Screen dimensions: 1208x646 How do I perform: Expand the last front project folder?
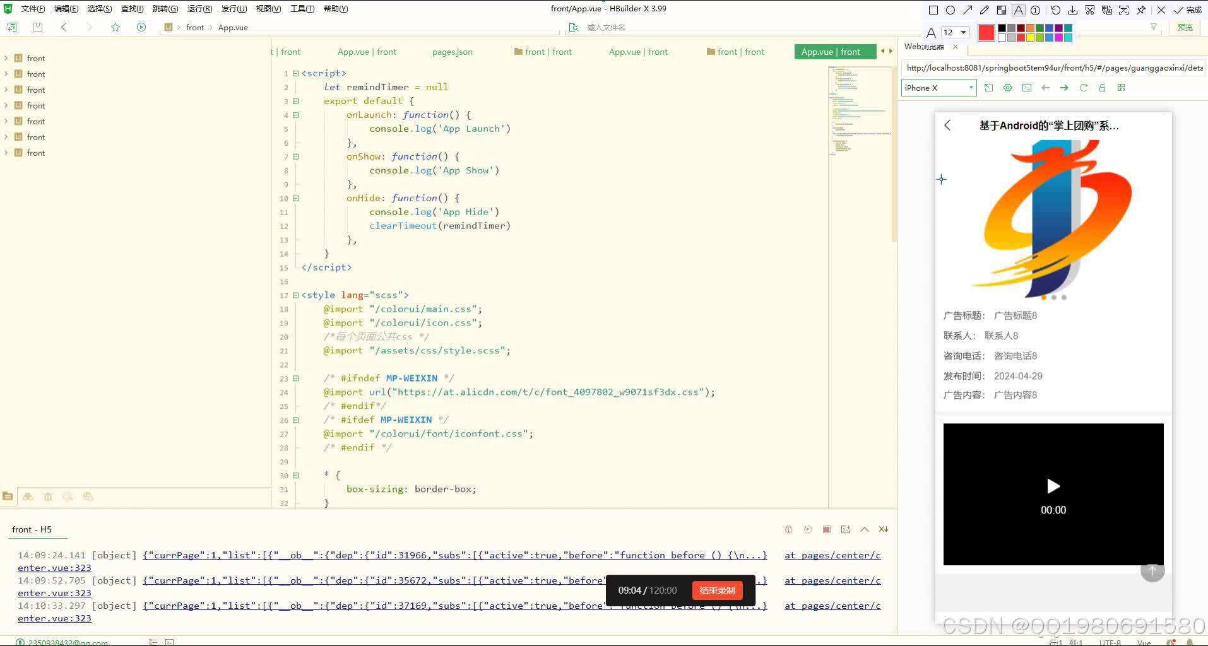(6, 153)
